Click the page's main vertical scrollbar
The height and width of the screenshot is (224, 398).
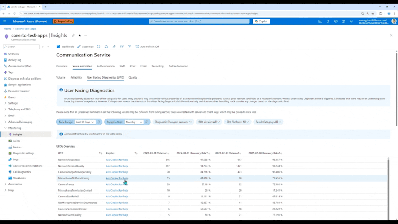396,89
